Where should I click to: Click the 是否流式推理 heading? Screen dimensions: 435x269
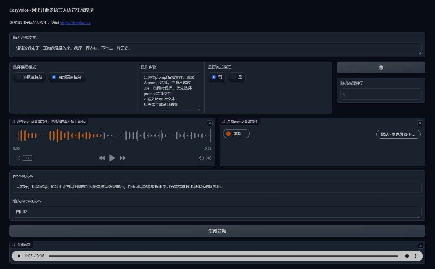[x=220, y=67]
